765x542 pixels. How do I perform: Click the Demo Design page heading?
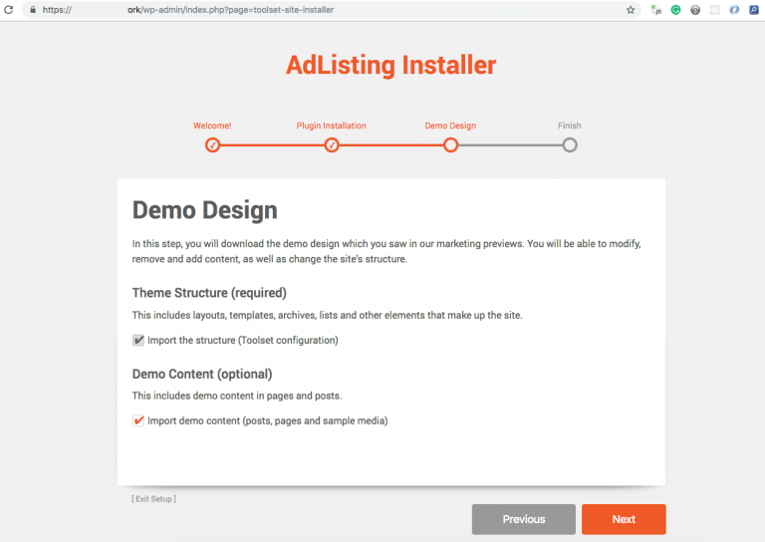coord(205,210)
